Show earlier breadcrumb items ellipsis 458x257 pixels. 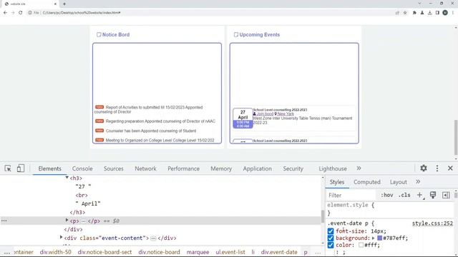(x=7, y=252)
